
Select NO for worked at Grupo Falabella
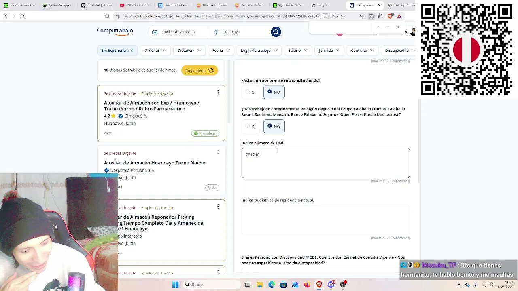pos(274,127)
